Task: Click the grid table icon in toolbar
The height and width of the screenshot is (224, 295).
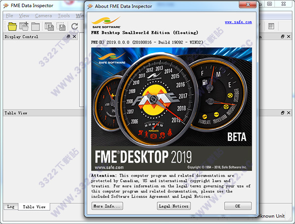Action: 271,26
